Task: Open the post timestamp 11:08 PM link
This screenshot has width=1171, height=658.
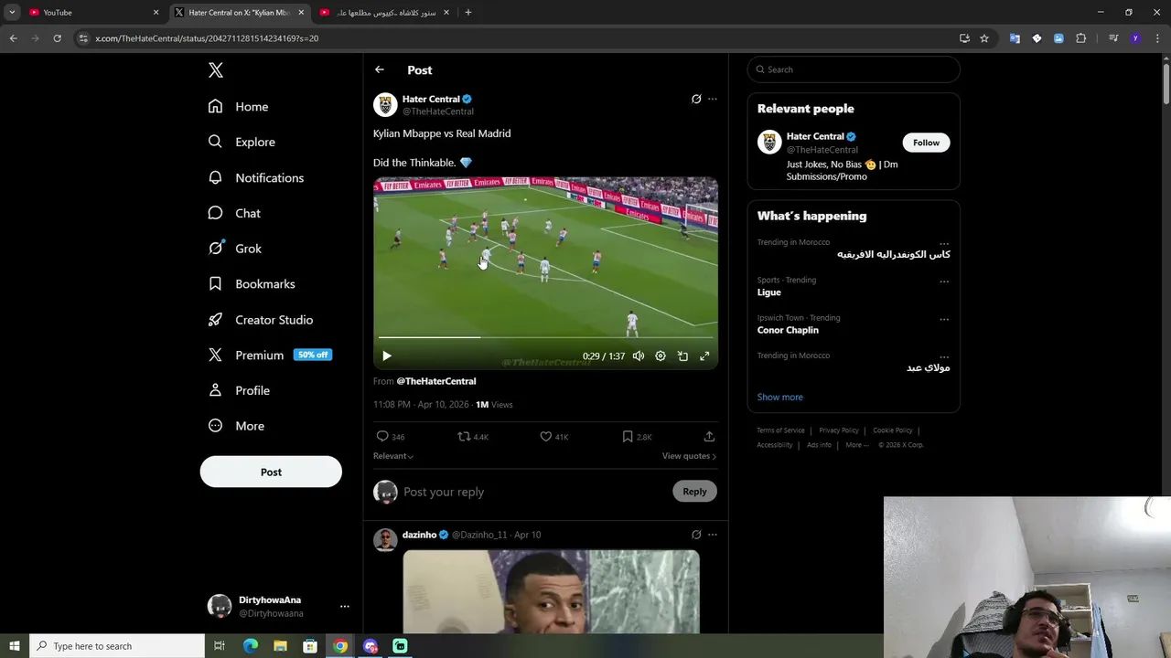Action: pos(421,405)
